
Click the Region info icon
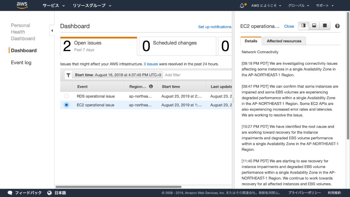151,86
